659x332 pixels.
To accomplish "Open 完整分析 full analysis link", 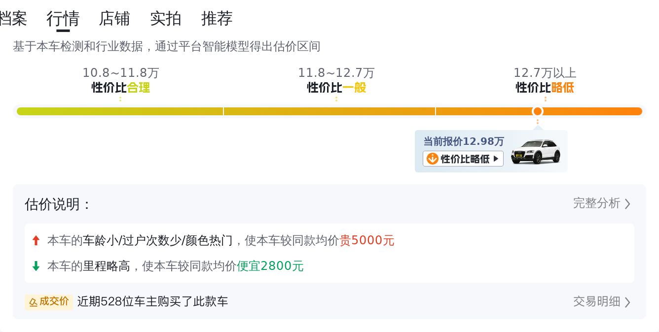I will point(602,203).
